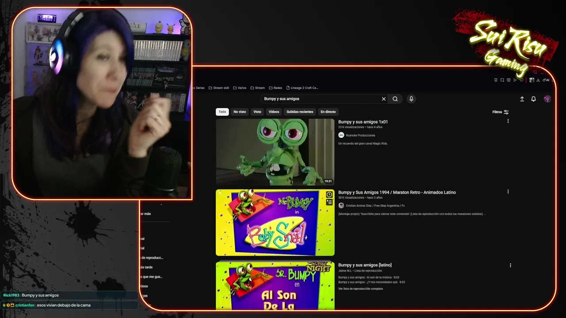Open playlist entry Al son de la música
Screen dimensions: 566x318
[x=369, y=277]
